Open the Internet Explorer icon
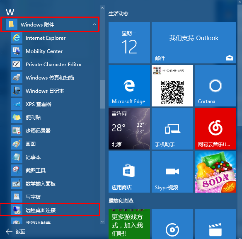The image size is (242, 239). point(17,38)
